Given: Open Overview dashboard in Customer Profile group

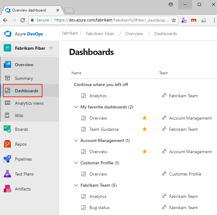Looking at the screenshot, I should coord(98,174).
